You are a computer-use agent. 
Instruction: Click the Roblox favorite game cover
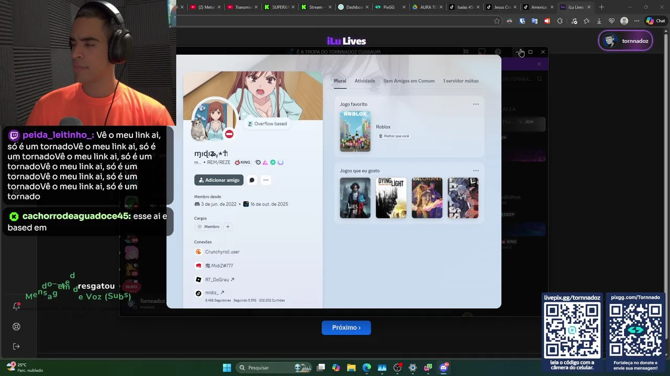(x=355, y=131)
